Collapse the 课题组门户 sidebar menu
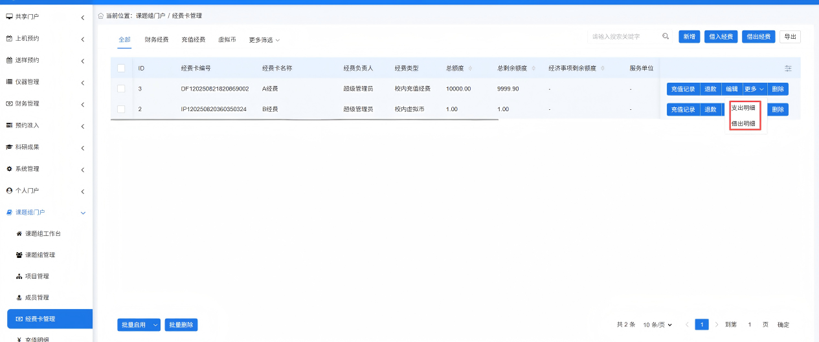Image resolution: width=819 pixels, height=342 pixels. (x=83, y=212)
